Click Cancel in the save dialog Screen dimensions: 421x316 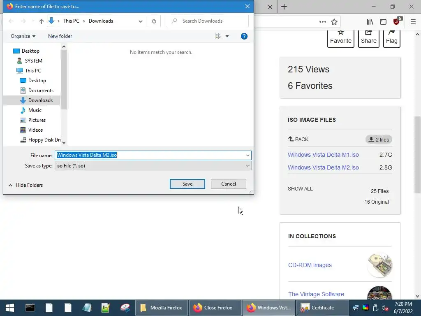tap(229, 184)
